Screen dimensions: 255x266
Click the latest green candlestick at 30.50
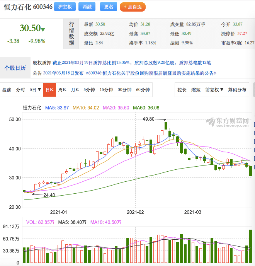[250, 171]
